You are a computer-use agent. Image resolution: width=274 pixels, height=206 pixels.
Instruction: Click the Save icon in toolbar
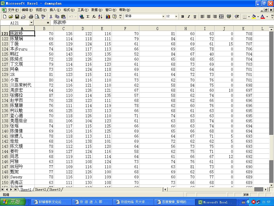[x=17, y=17]
